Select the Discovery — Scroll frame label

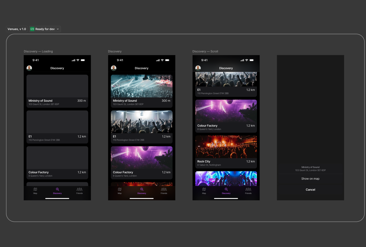[x=205, y=51]
